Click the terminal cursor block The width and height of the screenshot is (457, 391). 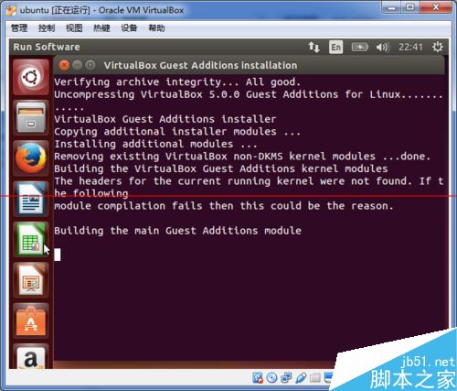(x=58, y=255)
